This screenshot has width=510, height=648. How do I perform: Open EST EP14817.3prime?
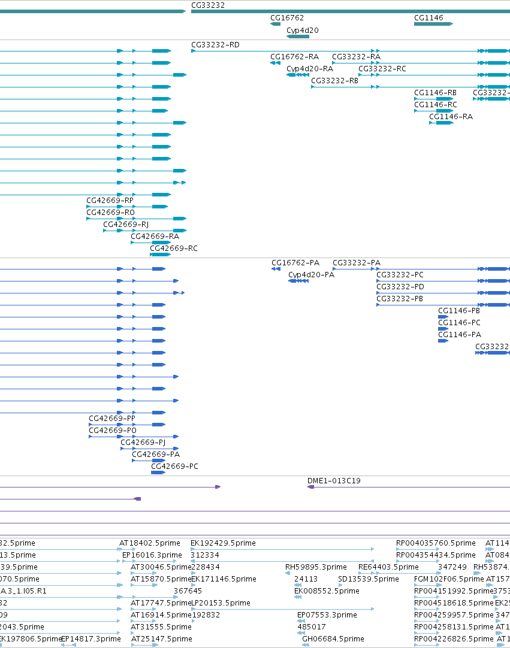90,639
